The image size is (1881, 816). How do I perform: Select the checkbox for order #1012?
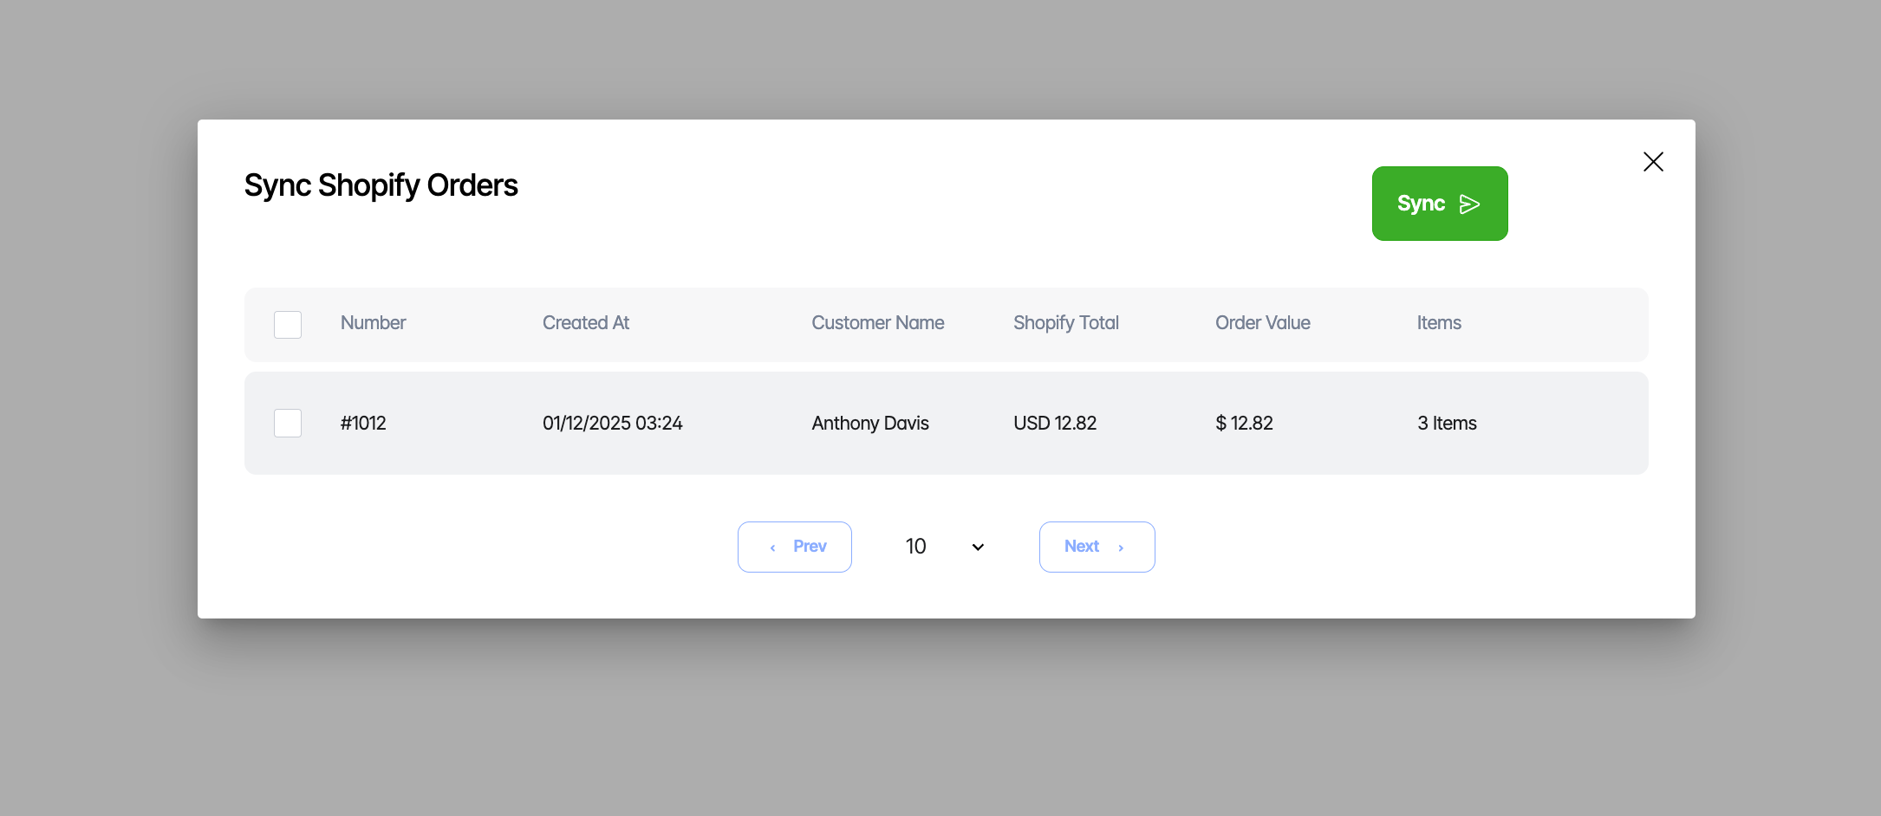288,424
